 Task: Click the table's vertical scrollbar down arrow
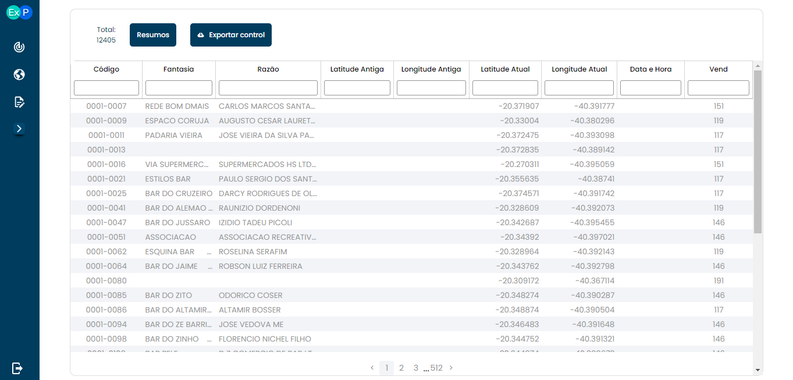[758, 370]
